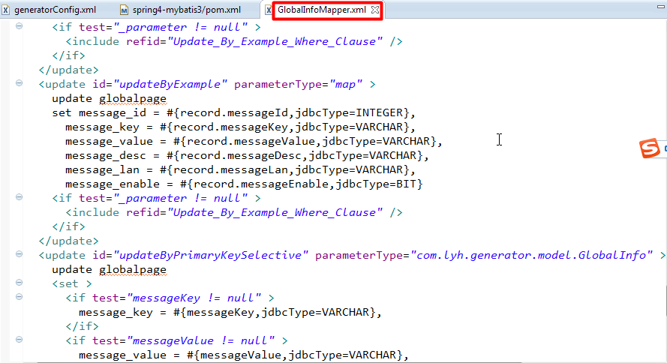Click the updateByPrimaryKeySelective id value
The height and width of the screenshot is (363, 667).
click(211, 255)
